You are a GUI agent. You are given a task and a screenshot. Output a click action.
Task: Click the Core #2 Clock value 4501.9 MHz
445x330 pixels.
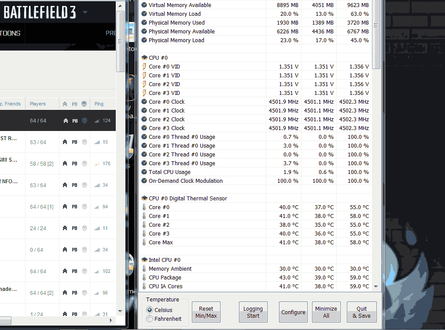coord(283,119)
